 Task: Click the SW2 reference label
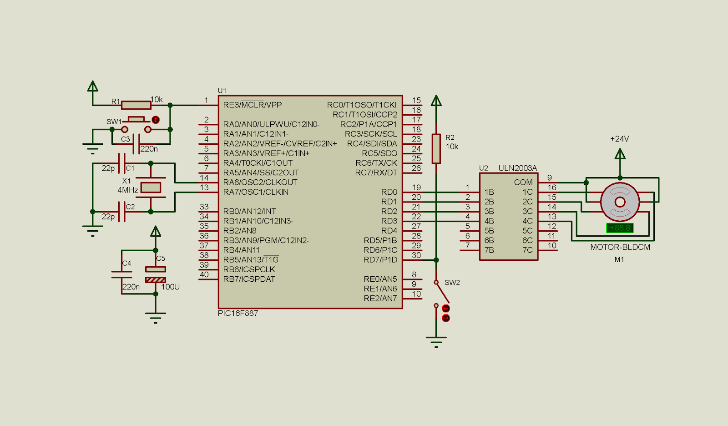(452, 283)
